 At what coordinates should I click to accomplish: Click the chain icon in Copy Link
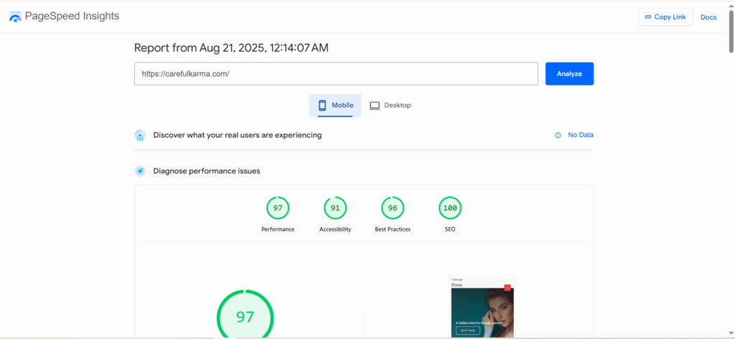647,17
